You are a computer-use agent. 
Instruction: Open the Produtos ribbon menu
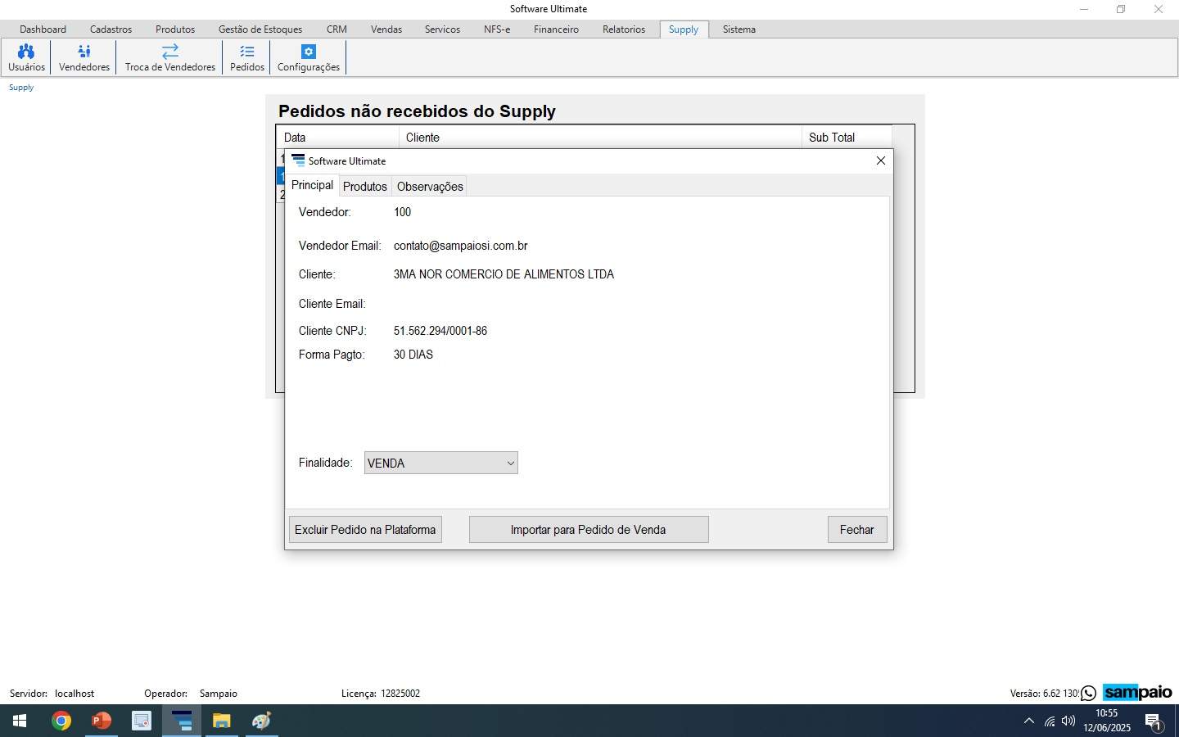pyautogui.click(x=175, y=29)
